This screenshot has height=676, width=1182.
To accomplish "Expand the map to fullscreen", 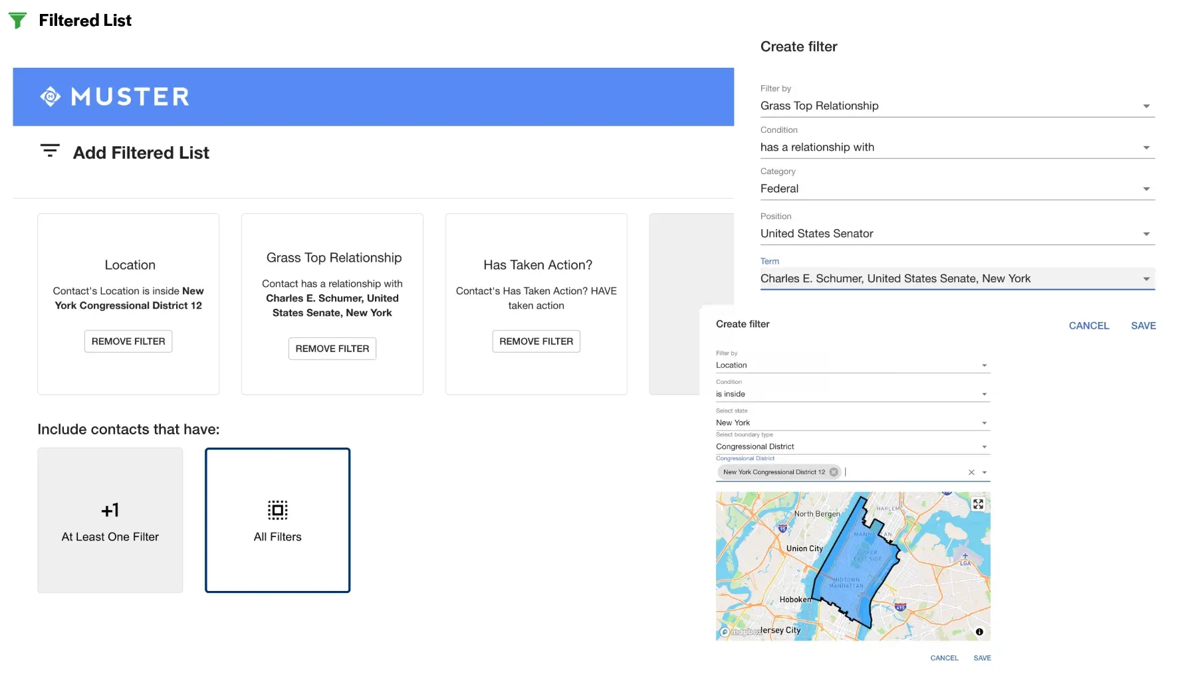I will click(978, 504).
